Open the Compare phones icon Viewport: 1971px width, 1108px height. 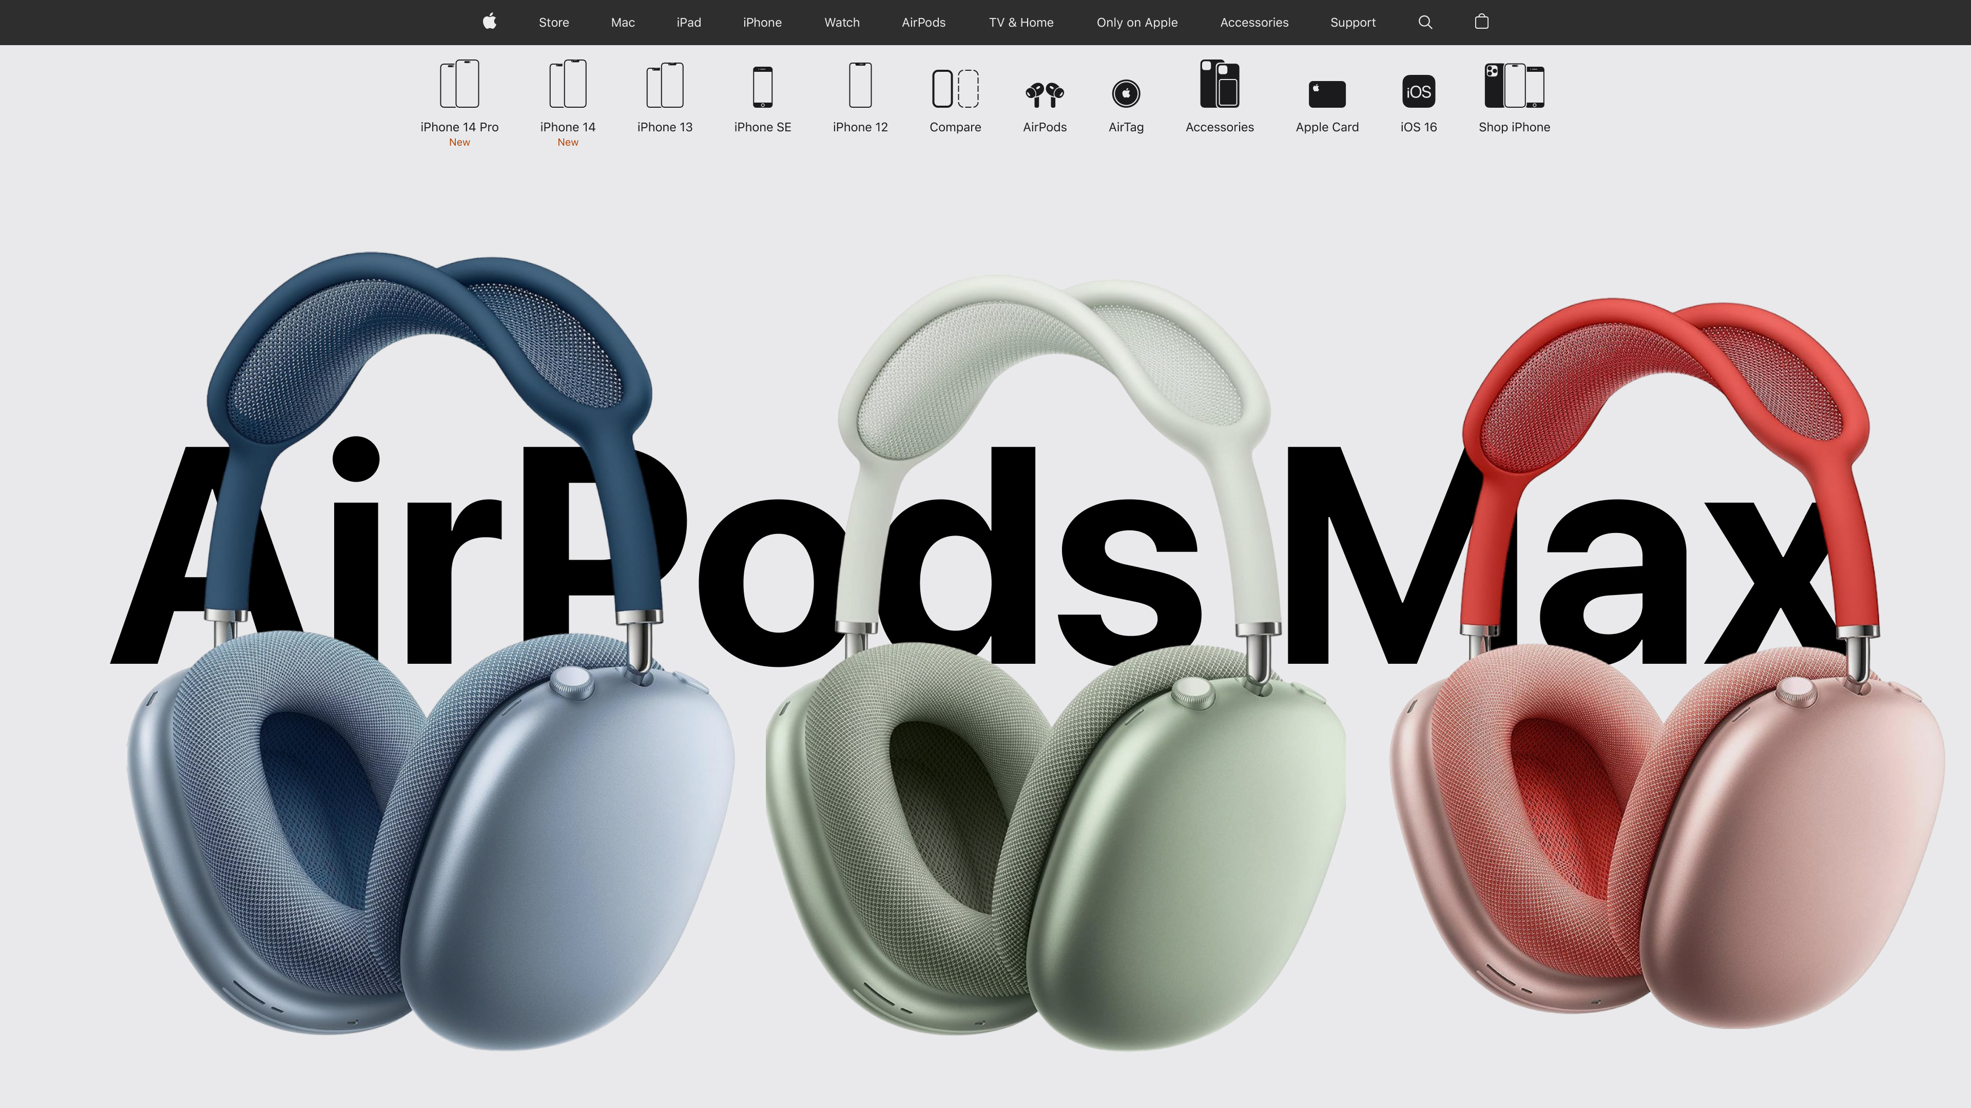(x=956, y=89)
